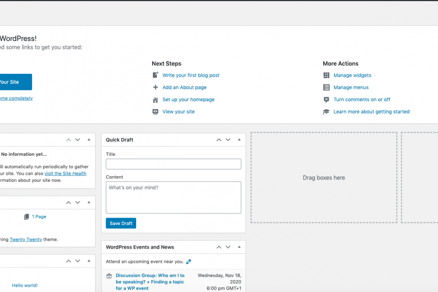Click the More Actions heading
438x292 pixels.
tap(341, 64)
